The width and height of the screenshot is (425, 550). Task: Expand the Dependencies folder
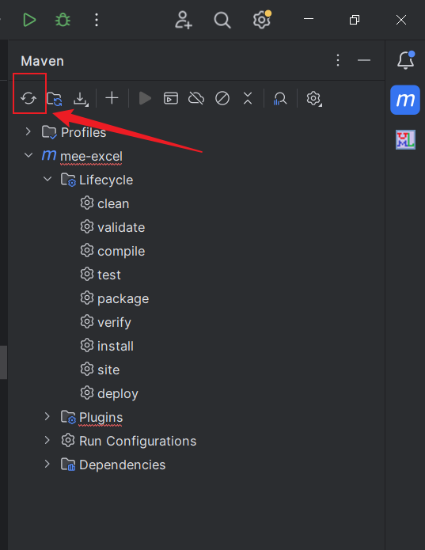tap(47, 464)
